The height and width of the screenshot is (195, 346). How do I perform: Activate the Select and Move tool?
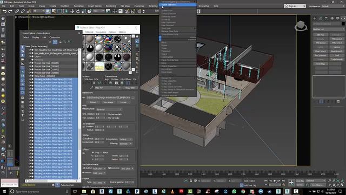pyautogui.click(x=72, y=11)
